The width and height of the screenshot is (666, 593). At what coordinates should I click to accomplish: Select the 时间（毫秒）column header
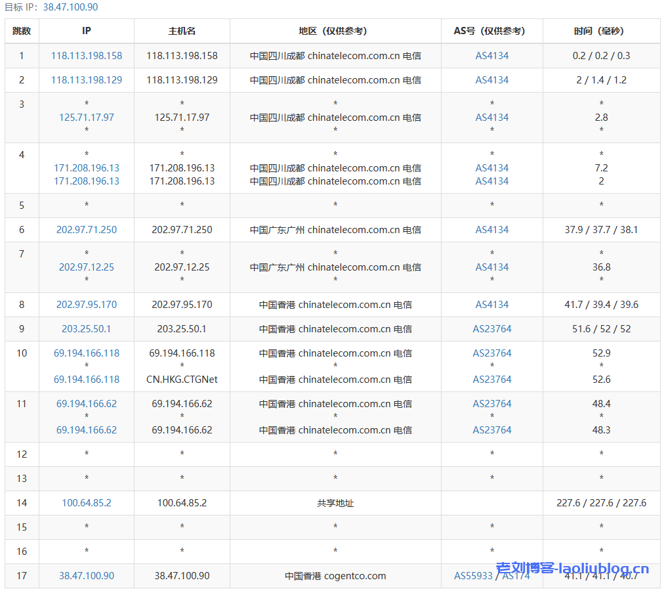[600, 31]
